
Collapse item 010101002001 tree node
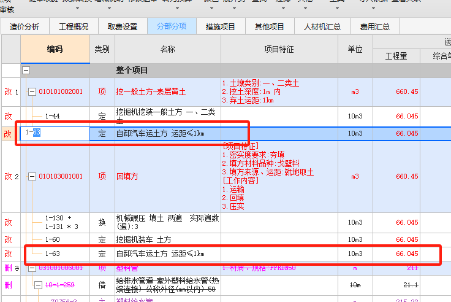pyautogui.click(x=32, y=92)
